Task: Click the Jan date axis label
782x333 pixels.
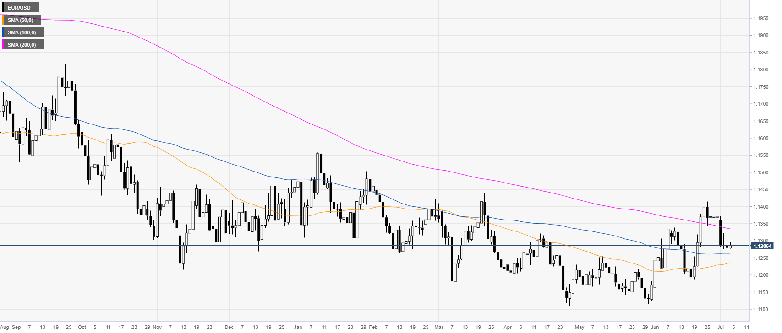Action: click(298, 327)
